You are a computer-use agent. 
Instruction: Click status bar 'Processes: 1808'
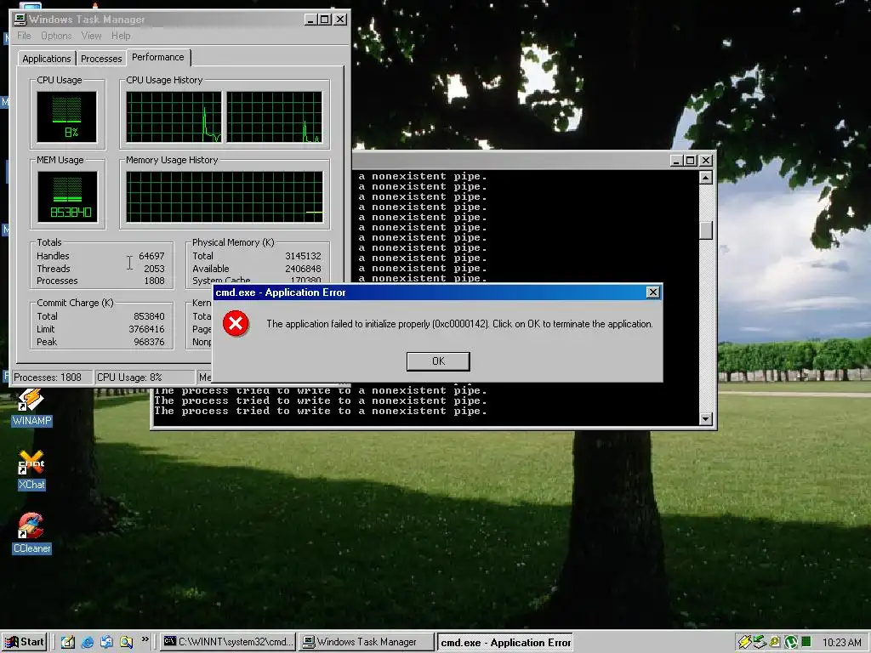coord(52,378)
